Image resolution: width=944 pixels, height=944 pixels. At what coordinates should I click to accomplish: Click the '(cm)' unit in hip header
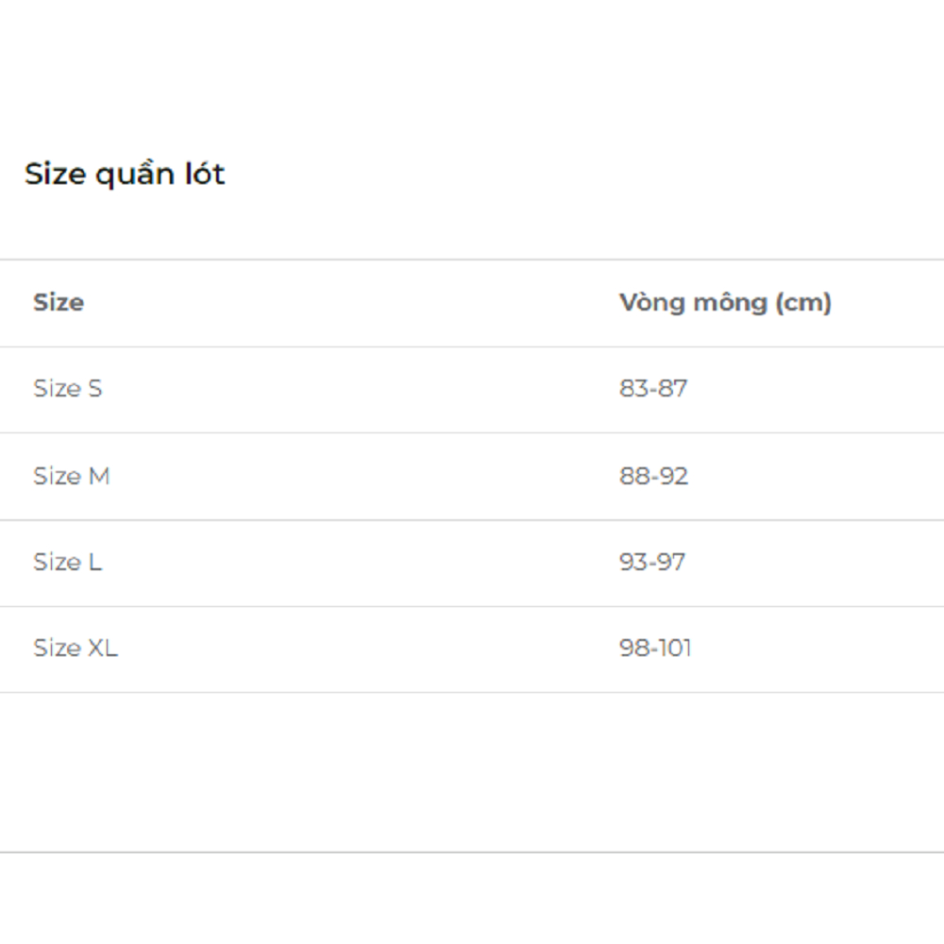[x=803, y=303]
